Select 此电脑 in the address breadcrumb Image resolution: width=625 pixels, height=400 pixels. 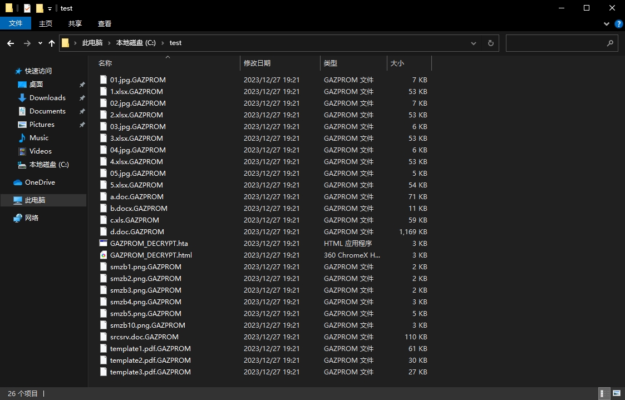click(92, 43)
